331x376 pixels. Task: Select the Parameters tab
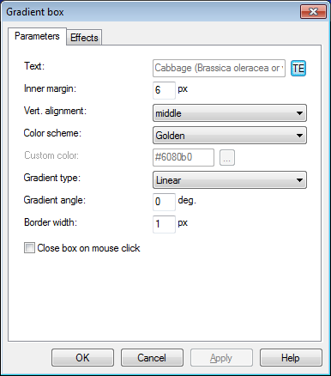37,36
